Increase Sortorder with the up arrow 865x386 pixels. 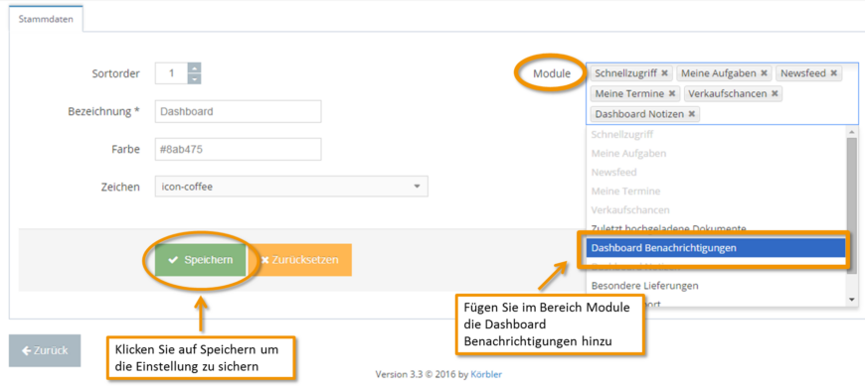point(194,67)
